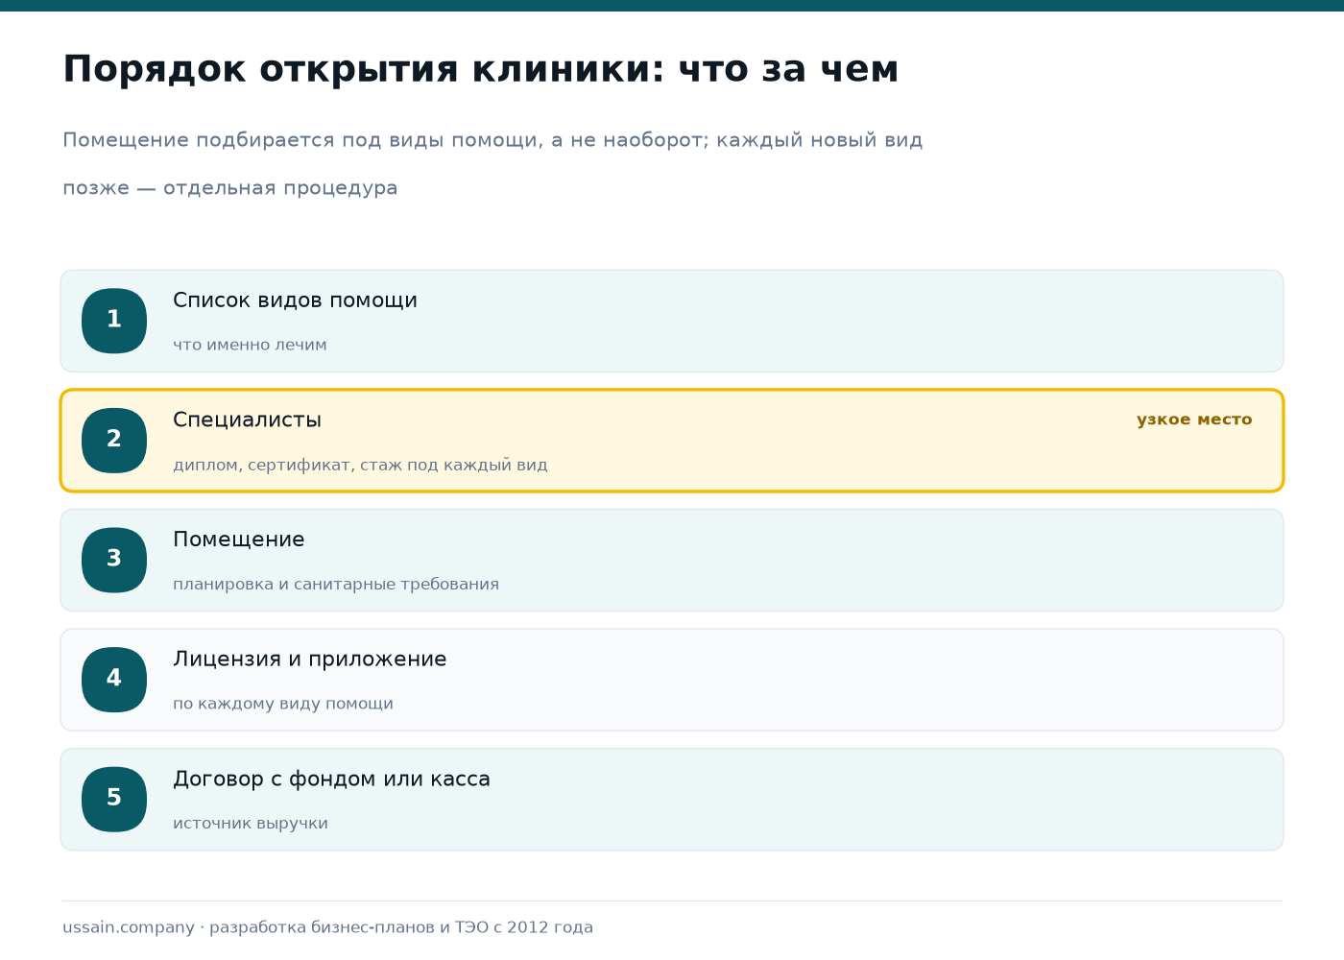1344x960 pixels.
Task: Click the caption "диплом, сертификат, стаж под каждый вид"
Action: pyautogui.click(x=360, y=465)
